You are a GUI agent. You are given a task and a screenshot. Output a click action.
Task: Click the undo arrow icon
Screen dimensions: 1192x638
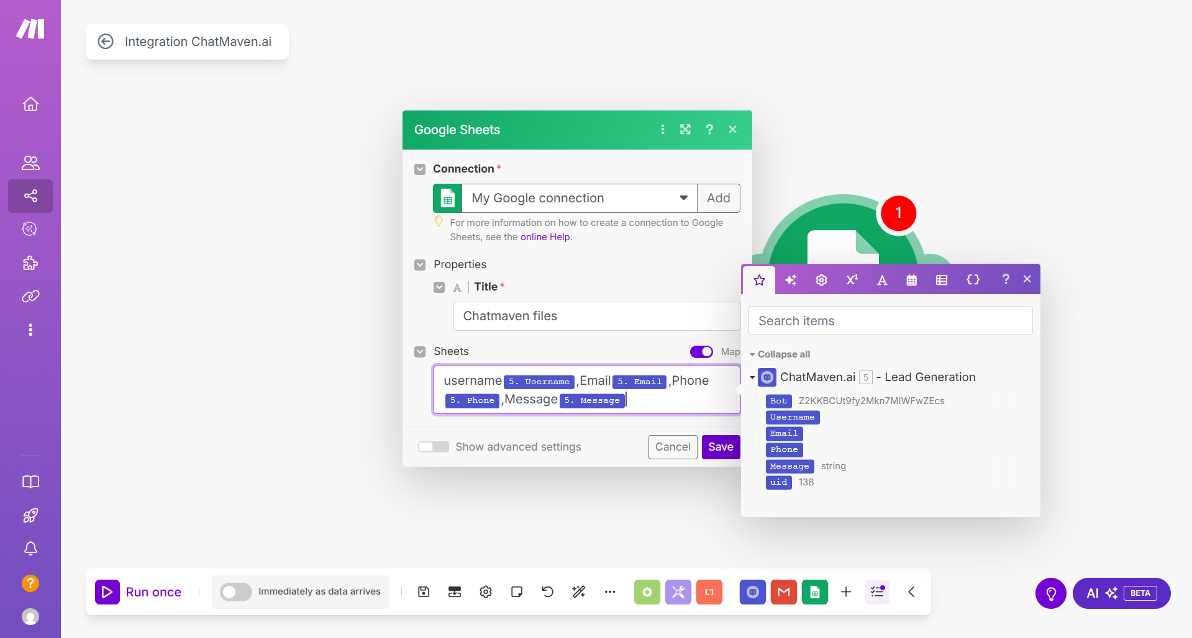[x=547, y=592]
